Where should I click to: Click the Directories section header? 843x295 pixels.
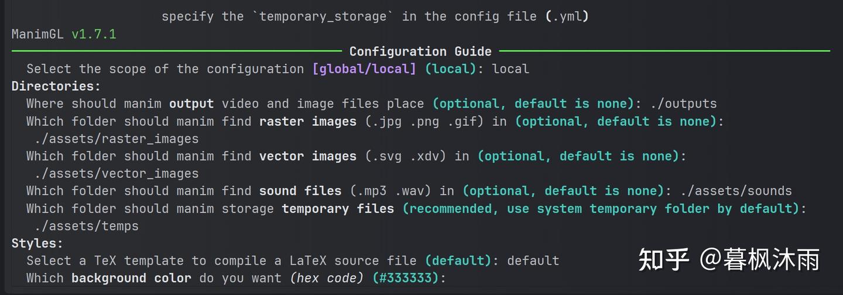(x=56, y=87)
